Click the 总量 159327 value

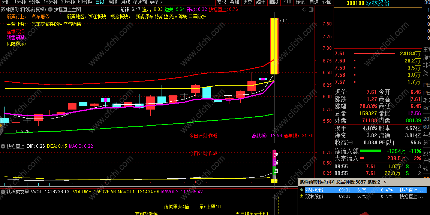[x=368, y=114]
